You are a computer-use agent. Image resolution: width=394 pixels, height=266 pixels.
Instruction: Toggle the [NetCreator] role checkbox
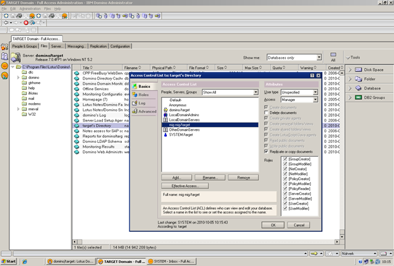point(285,169)
